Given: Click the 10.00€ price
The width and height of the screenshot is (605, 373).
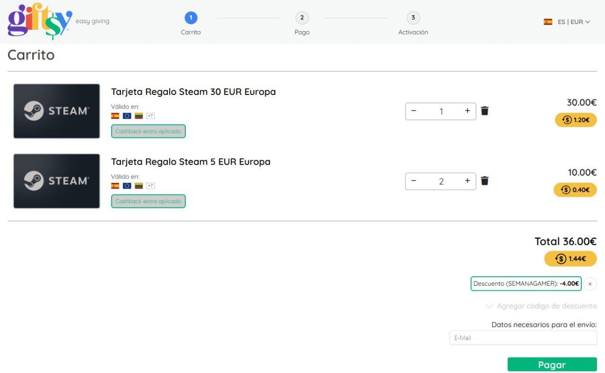Looking at the screenshot, I should (582, 172).
